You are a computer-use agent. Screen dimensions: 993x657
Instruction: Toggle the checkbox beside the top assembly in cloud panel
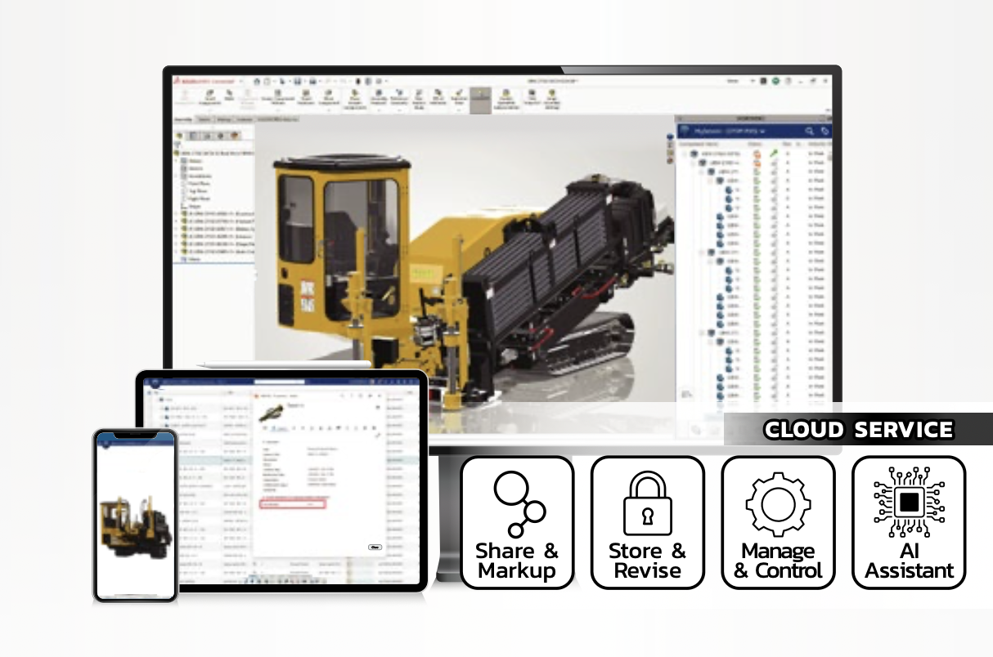click(x=683, y=154)
